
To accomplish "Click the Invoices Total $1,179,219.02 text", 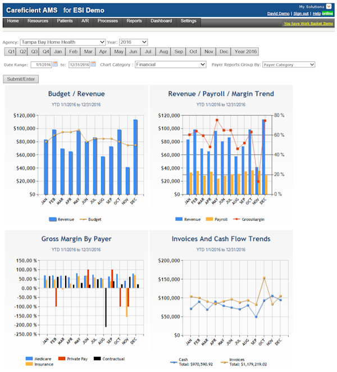I will 248,362.
